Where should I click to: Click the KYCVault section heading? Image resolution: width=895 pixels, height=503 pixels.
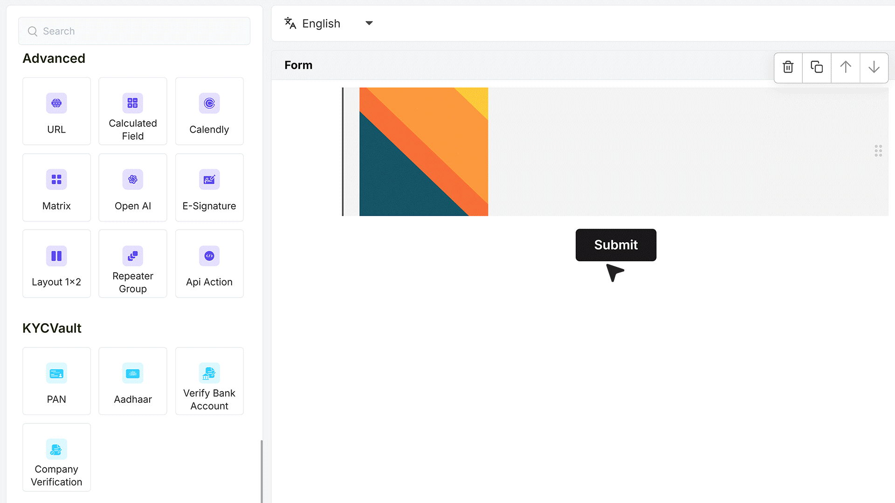pyautogui.click(x=52, y=328)
